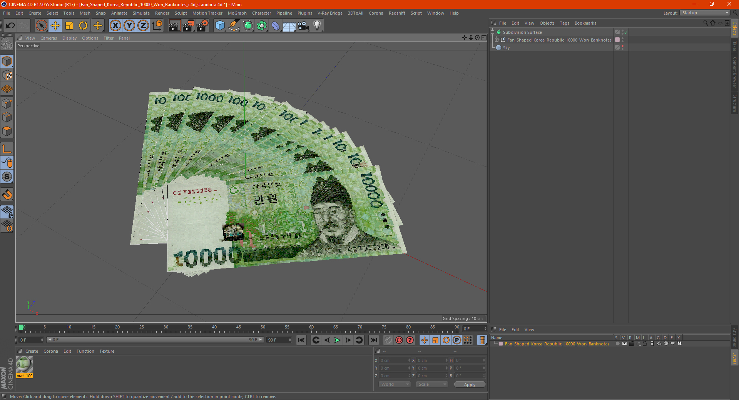Toggle the coordinate system icon

pos(157,25)
